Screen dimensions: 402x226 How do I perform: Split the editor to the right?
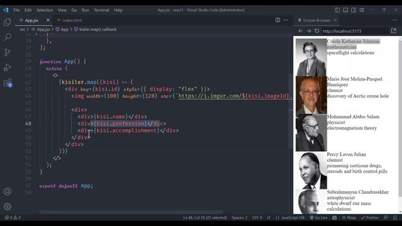click(278, 20)
